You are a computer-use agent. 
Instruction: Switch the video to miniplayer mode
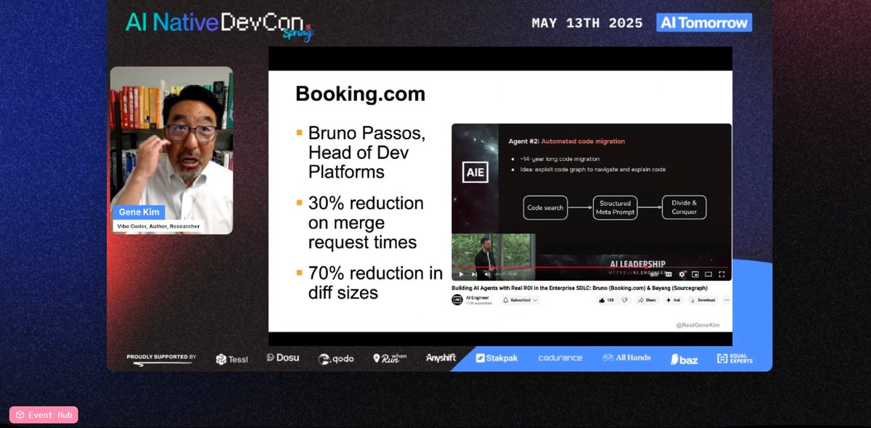pyautogui.click(x=695, y=274)
